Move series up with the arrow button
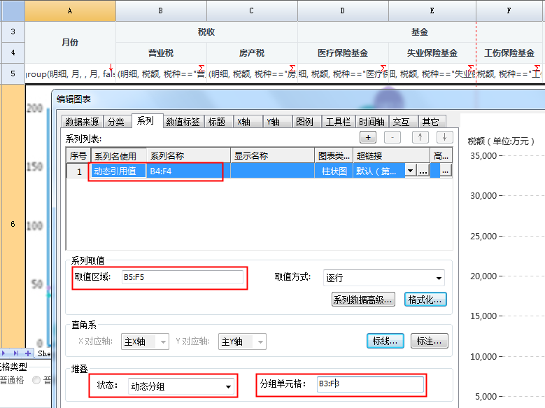 [x=419, y=137]
